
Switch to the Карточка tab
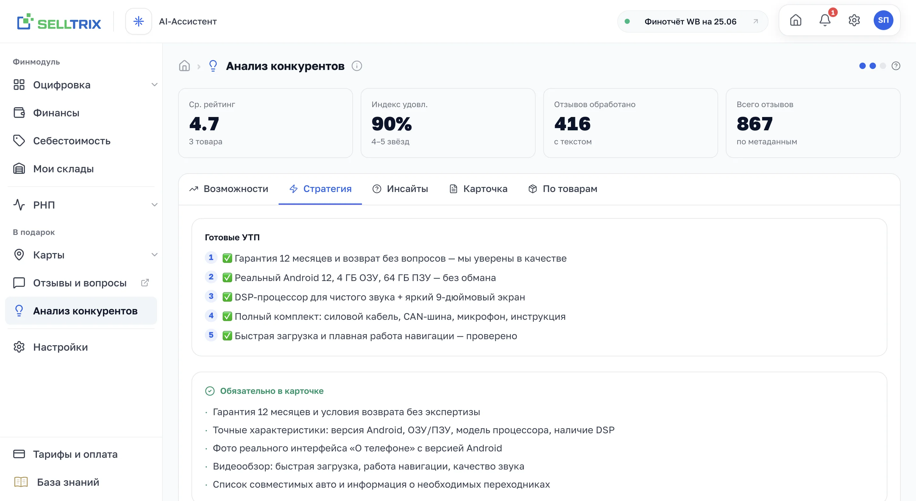coord(478,189)
